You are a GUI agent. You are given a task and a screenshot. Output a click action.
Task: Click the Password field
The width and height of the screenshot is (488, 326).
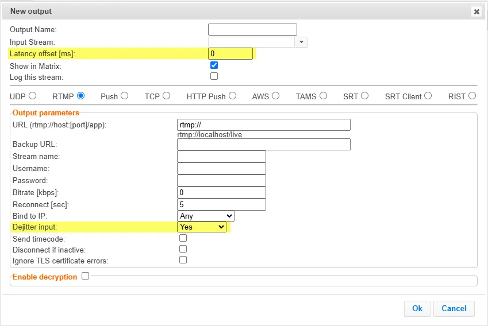pos(221,181)
